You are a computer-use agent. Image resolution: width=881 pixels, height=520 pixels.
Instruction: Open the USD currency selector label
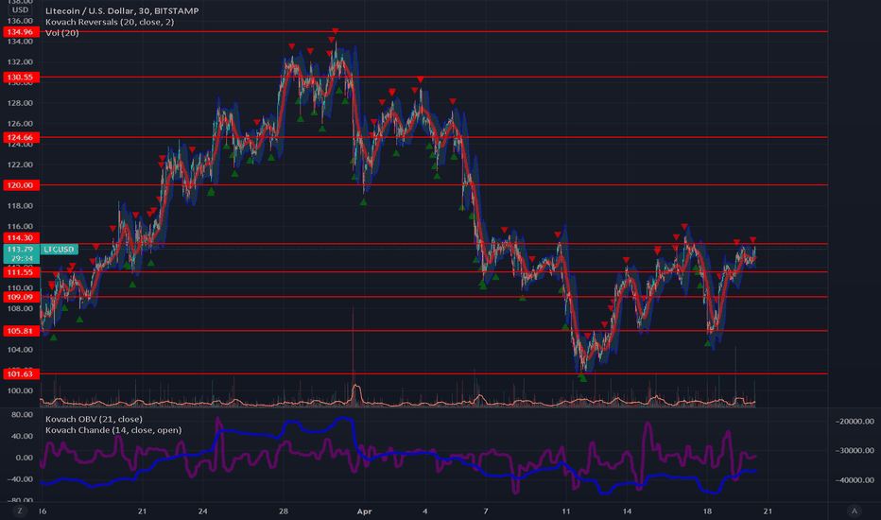click(x=20, y=9)
